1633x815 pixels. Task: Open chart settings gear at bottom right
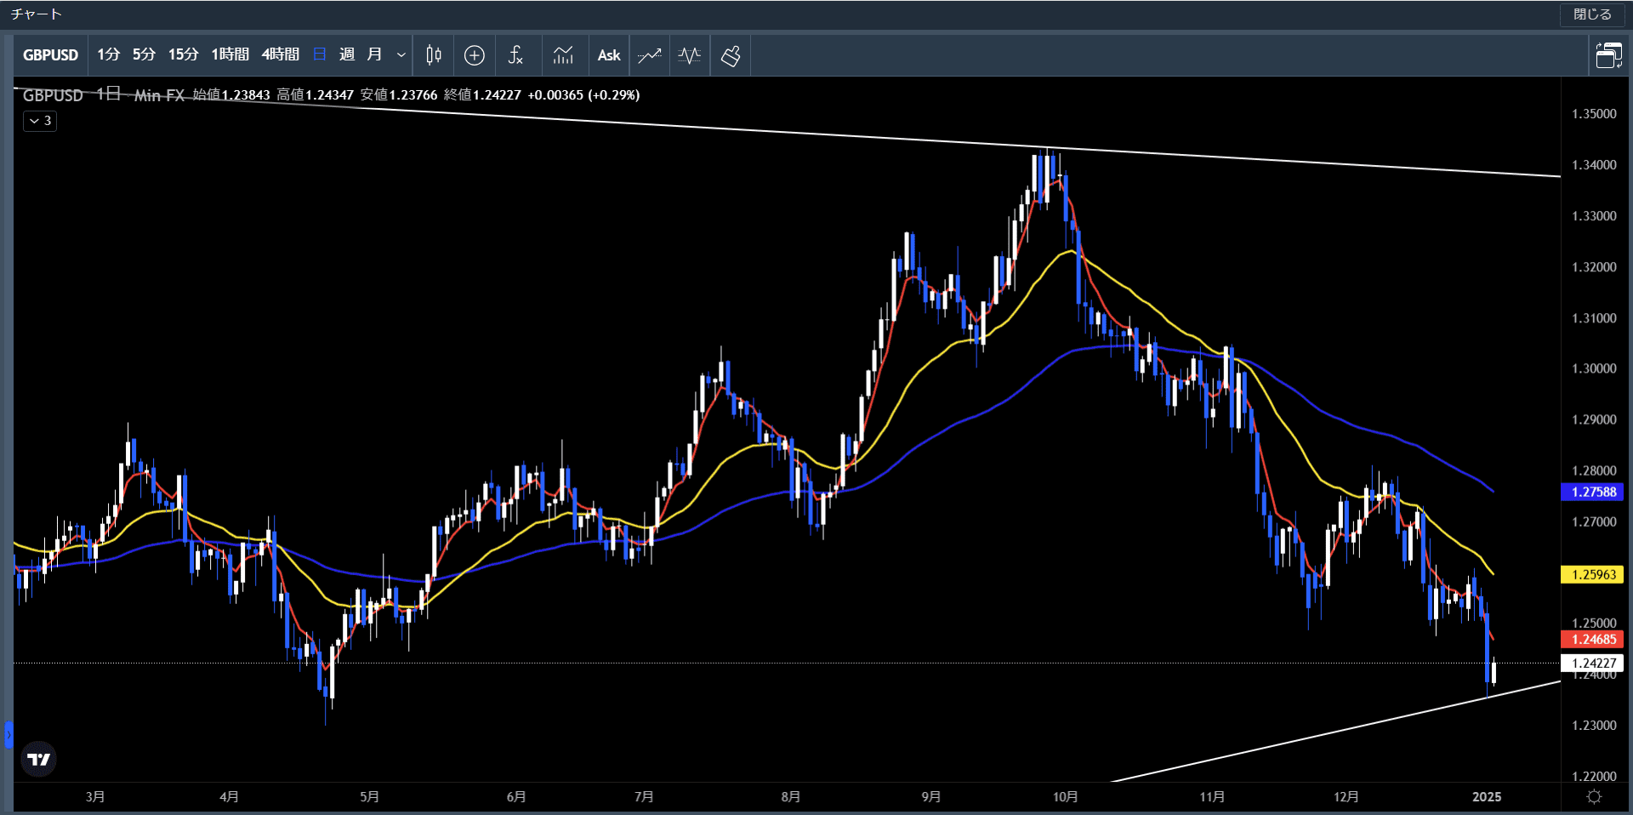point(1595,797)
